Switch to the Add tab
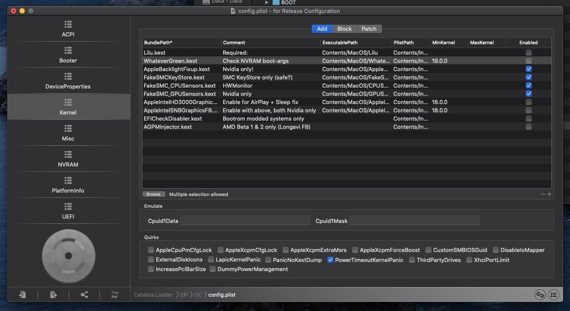The image size is (570, 311). tap(322, 29)
